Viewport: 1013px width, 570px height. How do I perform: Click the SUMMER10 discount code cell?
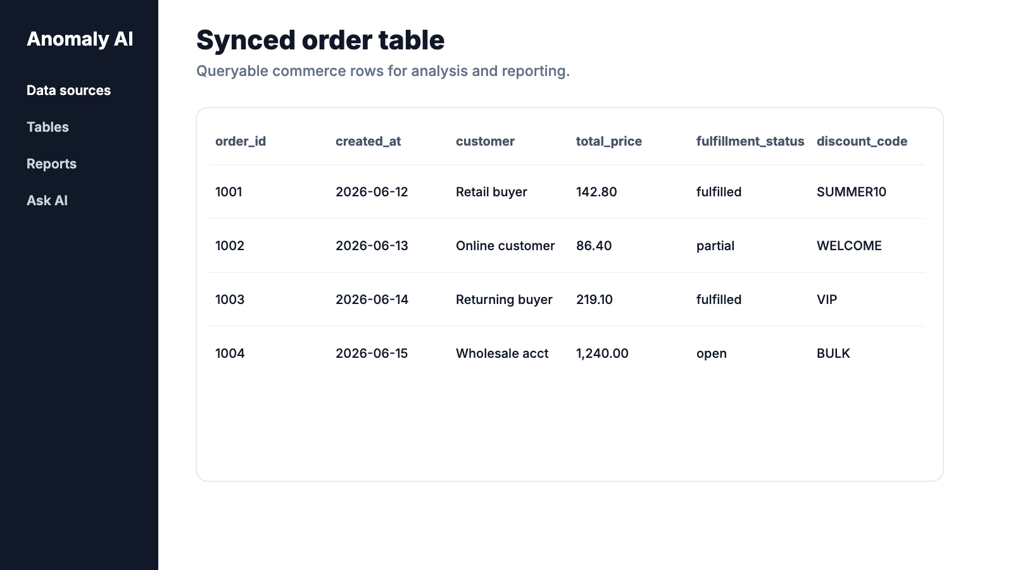coord(852,192)
